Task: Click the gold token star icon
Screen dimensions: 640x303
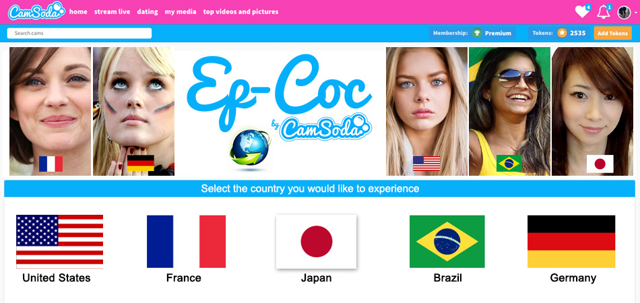Action: coord(562,33)
